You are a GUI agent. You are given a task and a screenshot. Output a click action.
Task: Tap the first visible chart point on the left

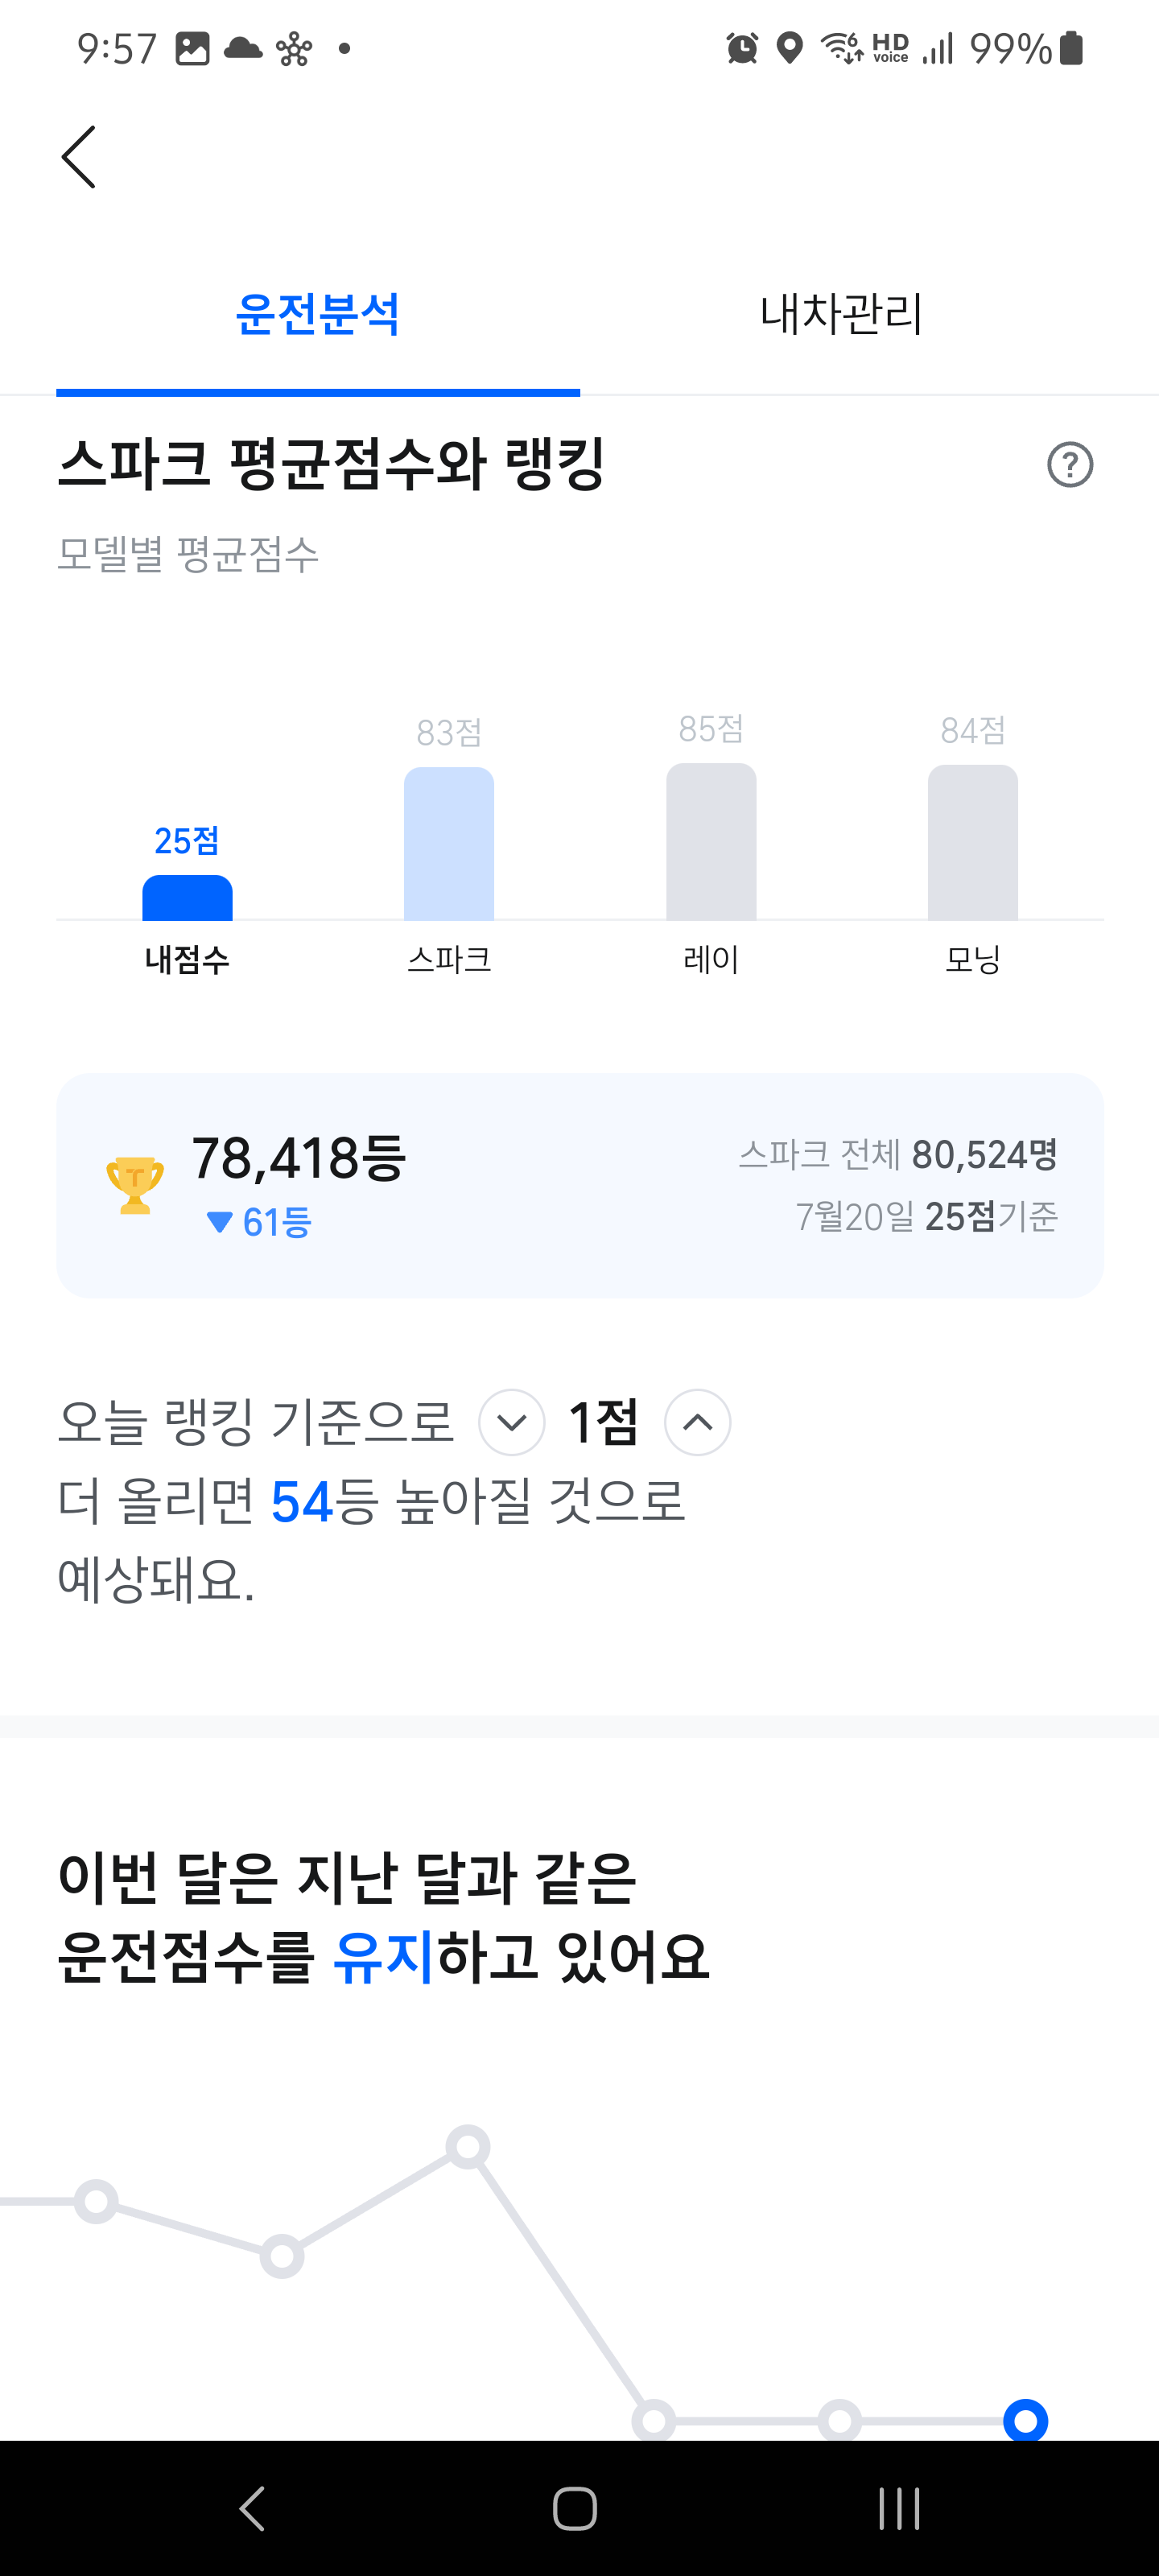(x=96, y=2201)
